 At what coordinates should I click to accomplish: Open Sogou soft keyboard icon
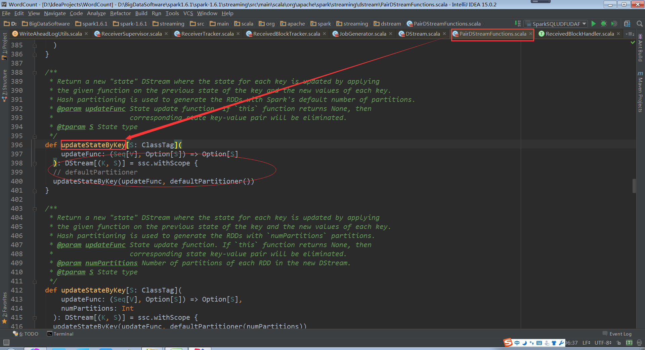(539, 343)
